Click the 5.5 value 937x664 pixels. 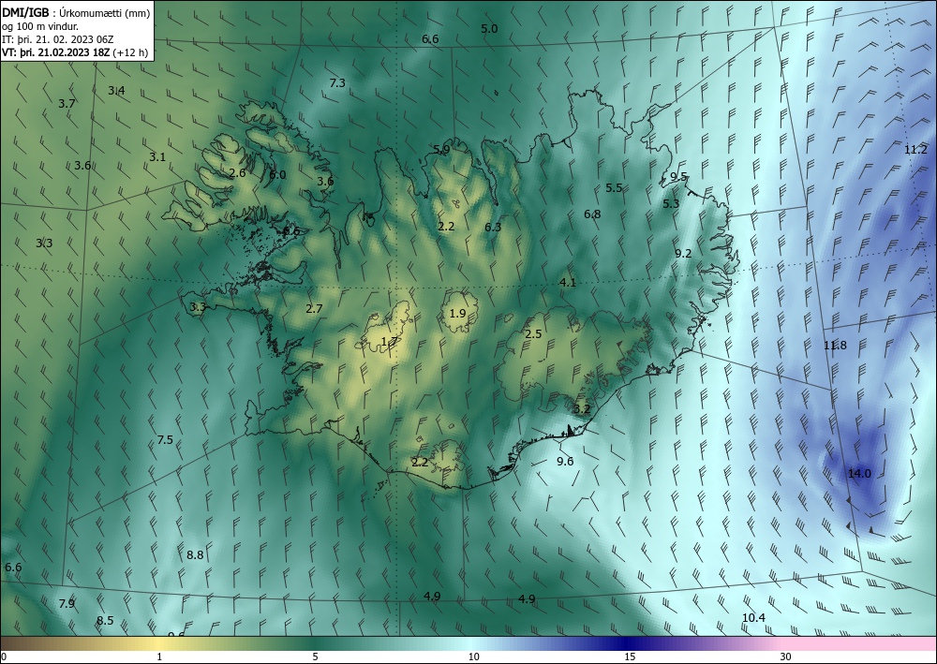pyautogui.click(x=614, y=187)
